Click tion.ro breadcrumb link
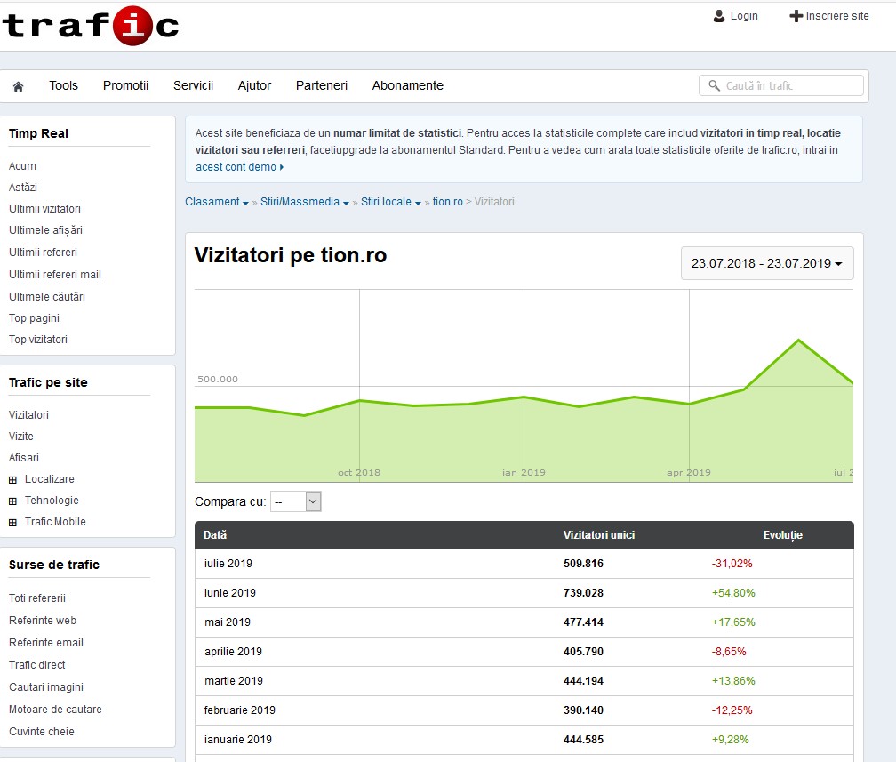The height and width of the screenshot is (762, 896). [x=447, y=202]
